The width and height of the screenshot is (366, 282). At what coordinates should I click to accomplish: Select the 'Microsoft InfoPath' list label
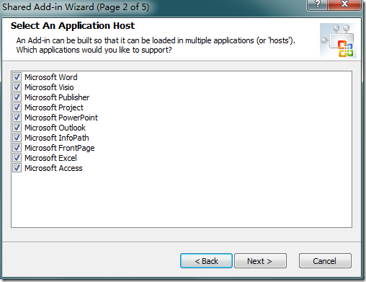(57, 138)
